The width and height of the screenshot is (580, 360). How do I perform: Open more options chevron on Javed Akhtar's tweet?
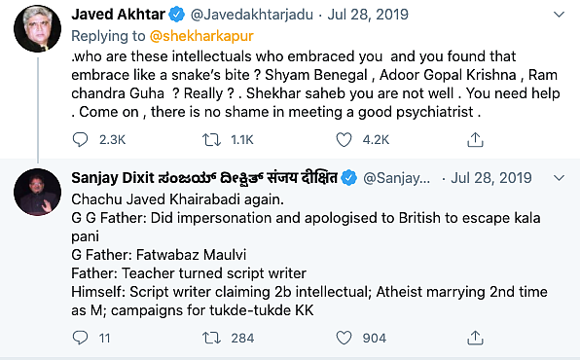tap(559, 15)
